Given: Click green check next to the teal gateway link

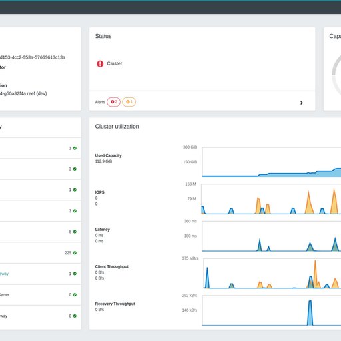Looking at the screenshot, I should coord(75,274).
